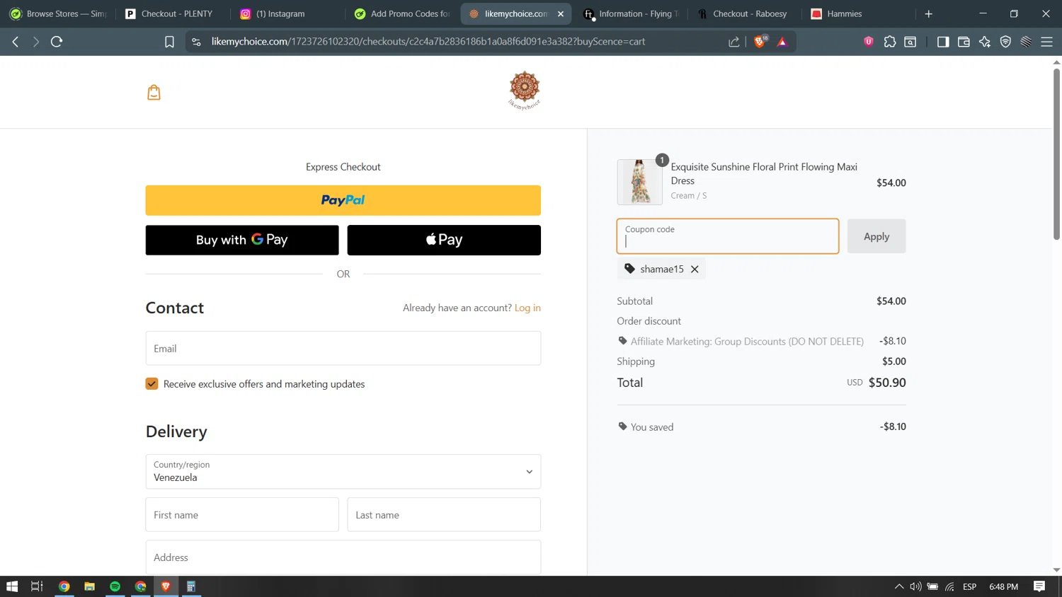The image size is (1062, 597).
Task: Click the maxi dress product thumbnail
Action: [640, 182]
